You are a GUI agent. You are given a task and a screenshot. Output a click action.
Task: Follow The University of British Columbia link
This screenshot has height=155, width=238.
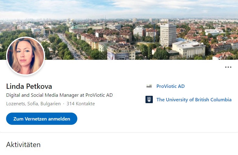(194, 99)
